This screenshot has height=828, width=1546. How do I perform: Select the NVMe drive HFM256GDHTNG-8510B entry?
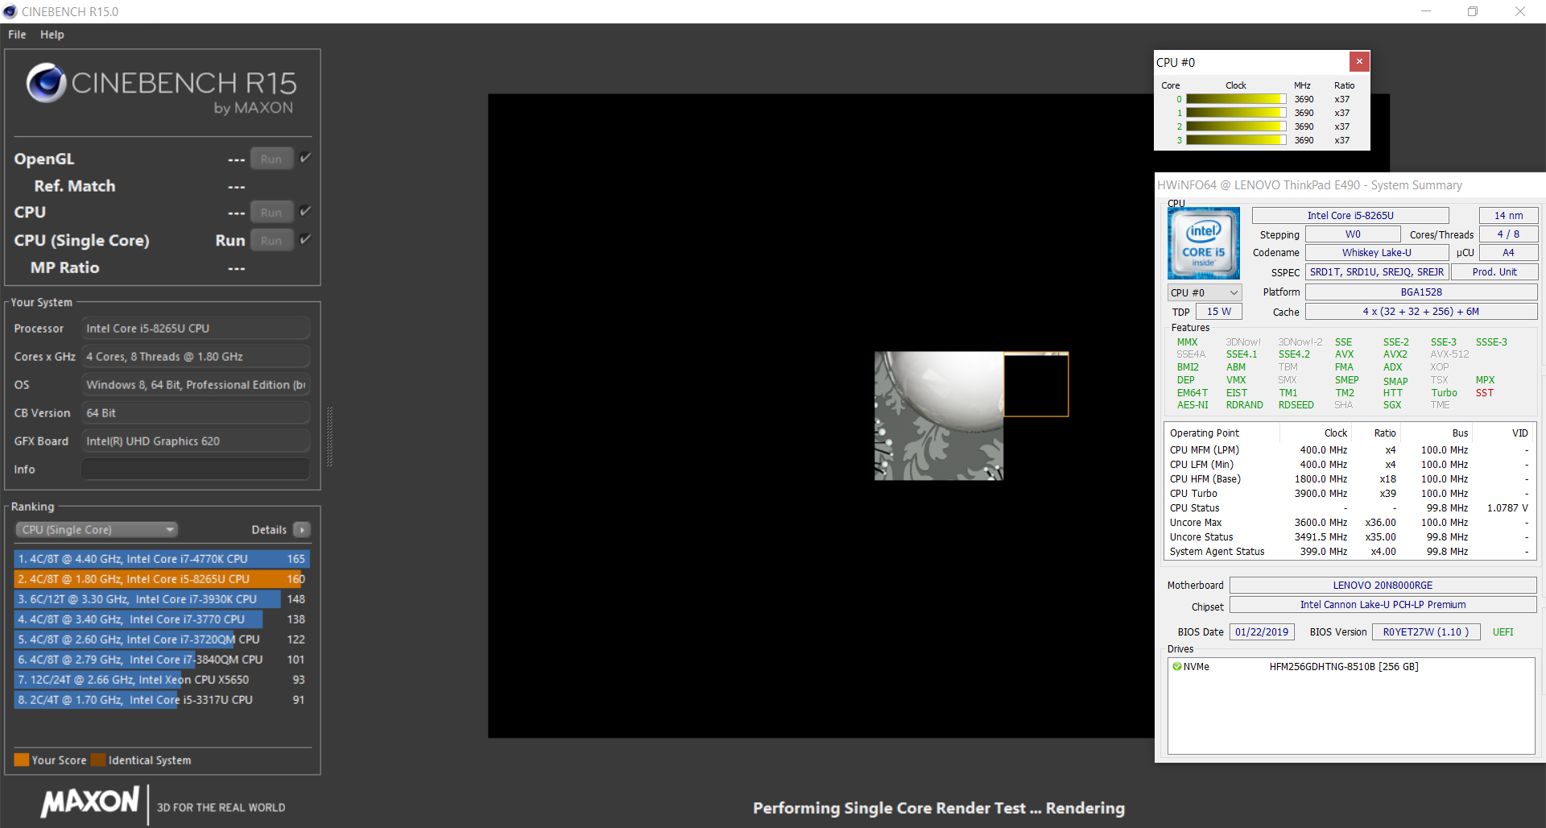click(x=1344, y=667)
